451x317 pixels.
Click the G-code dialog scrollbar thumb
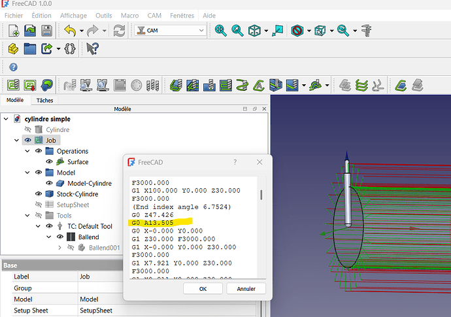(261, 195)
